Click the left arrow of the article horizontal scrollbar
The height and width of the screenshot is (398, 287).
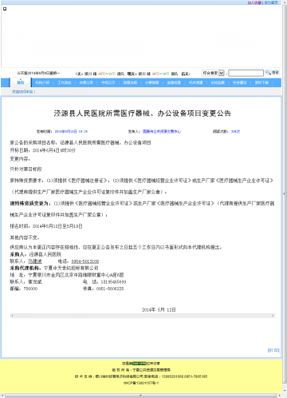(x=12, y=316)
